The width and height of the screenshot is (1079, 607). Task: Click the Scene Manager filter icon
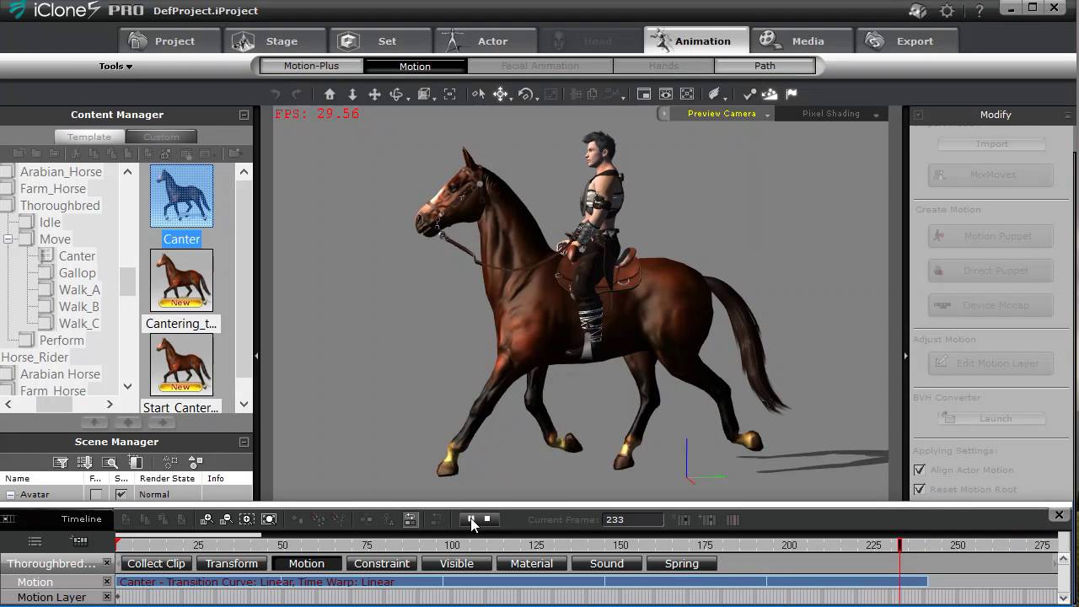(x=61, y=462)
